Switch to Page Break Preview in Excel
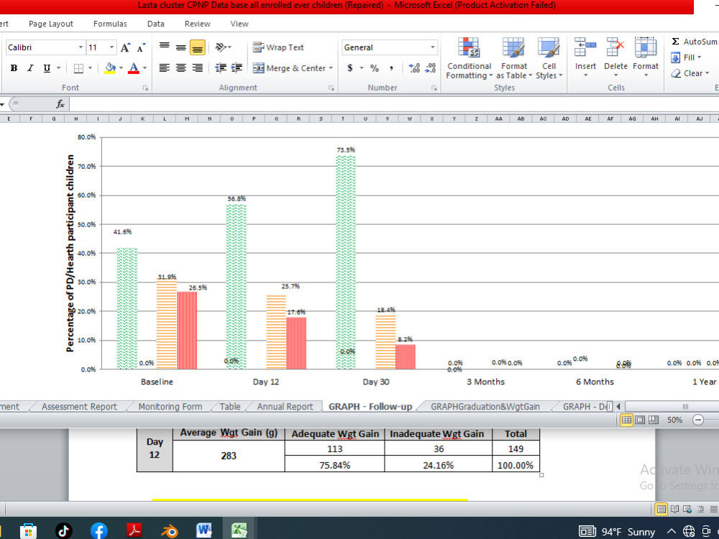The image size is (719, 539). [x=654, y=420]
